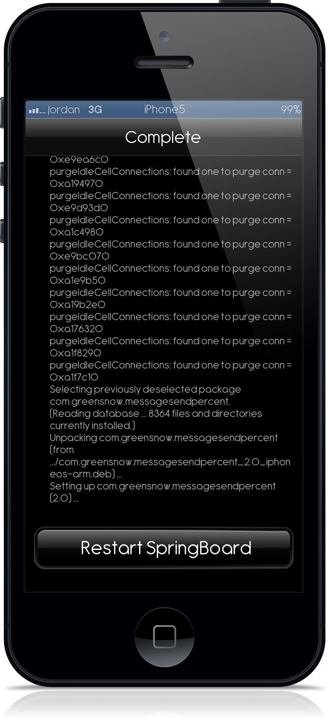
Task: Tap the earpiece speaker grille
Action: (164, 63)
